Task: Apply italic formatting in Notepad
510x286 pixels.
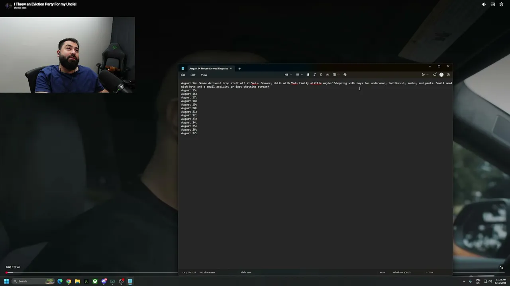Action: [x=314, y=75]
